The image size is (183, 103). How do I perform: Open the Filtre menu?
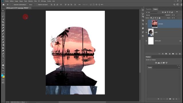tap(35, 1)
